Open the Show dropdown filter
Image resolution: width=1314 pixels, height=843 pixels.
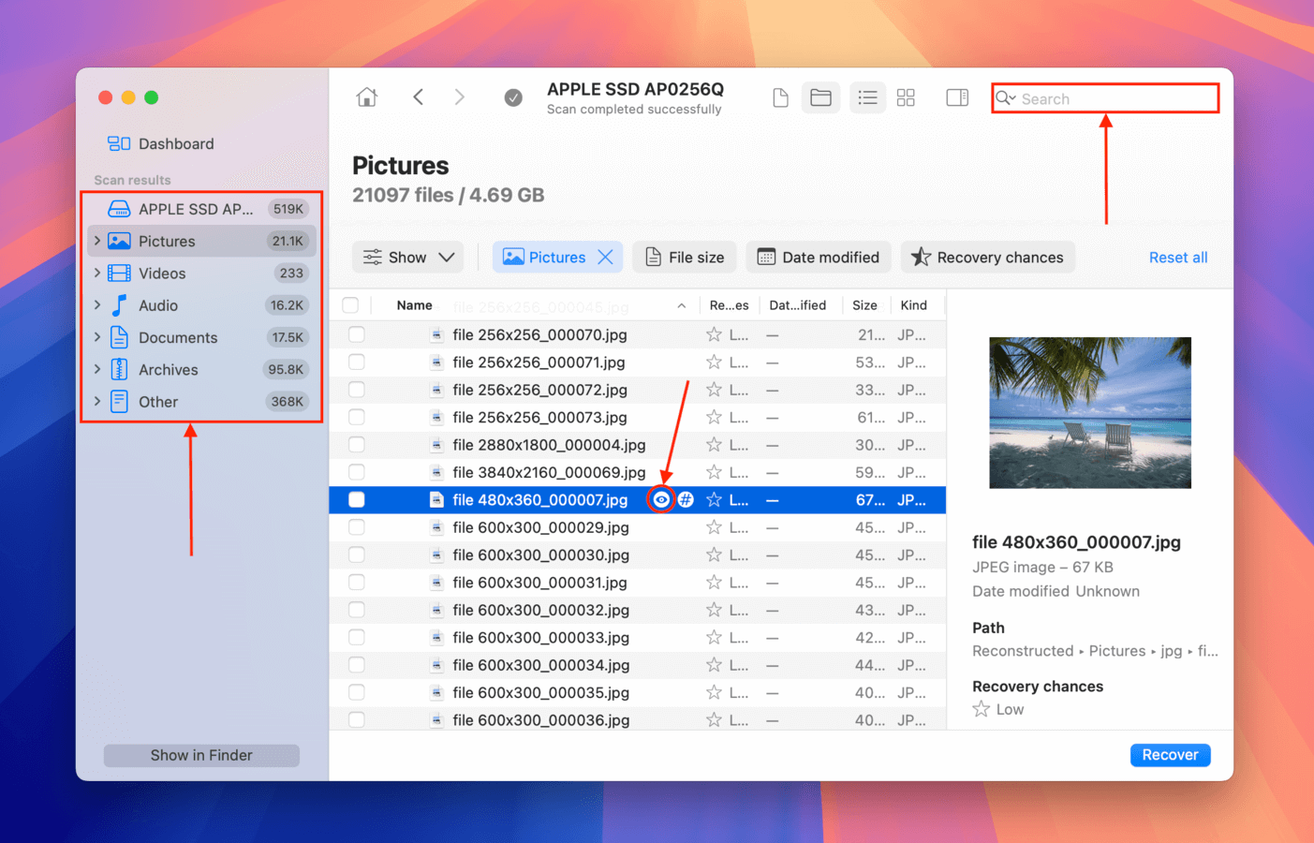408,258
